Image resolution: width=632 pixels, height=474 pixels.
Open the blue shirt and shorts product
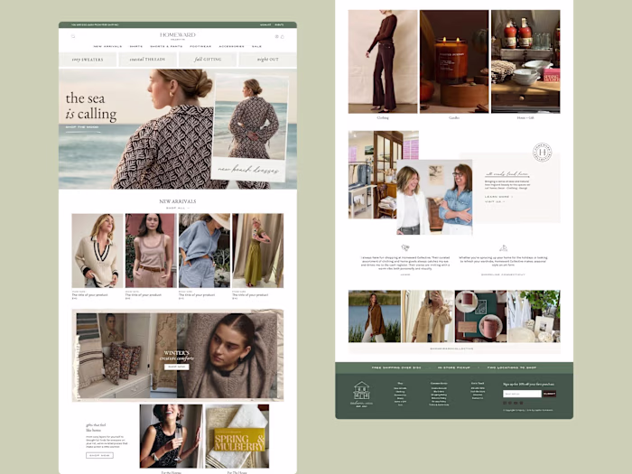[x=204, y=251]
